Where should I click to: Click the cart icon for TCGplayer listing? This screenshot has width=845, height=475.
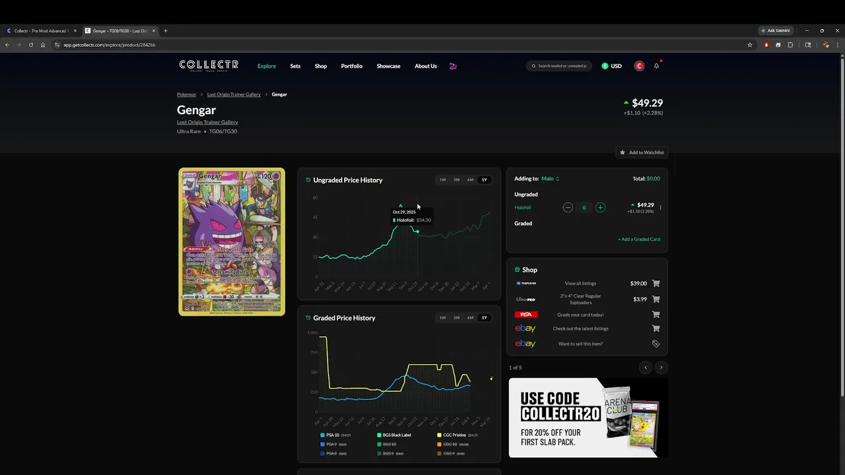(656, 284)
